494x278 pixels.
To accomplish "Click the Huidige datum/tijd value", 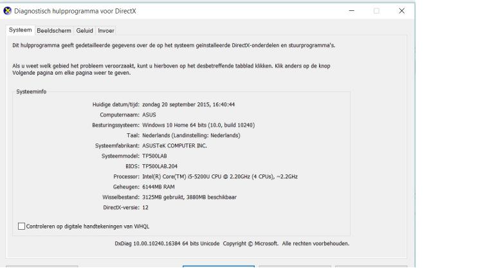I will [188, 104].
